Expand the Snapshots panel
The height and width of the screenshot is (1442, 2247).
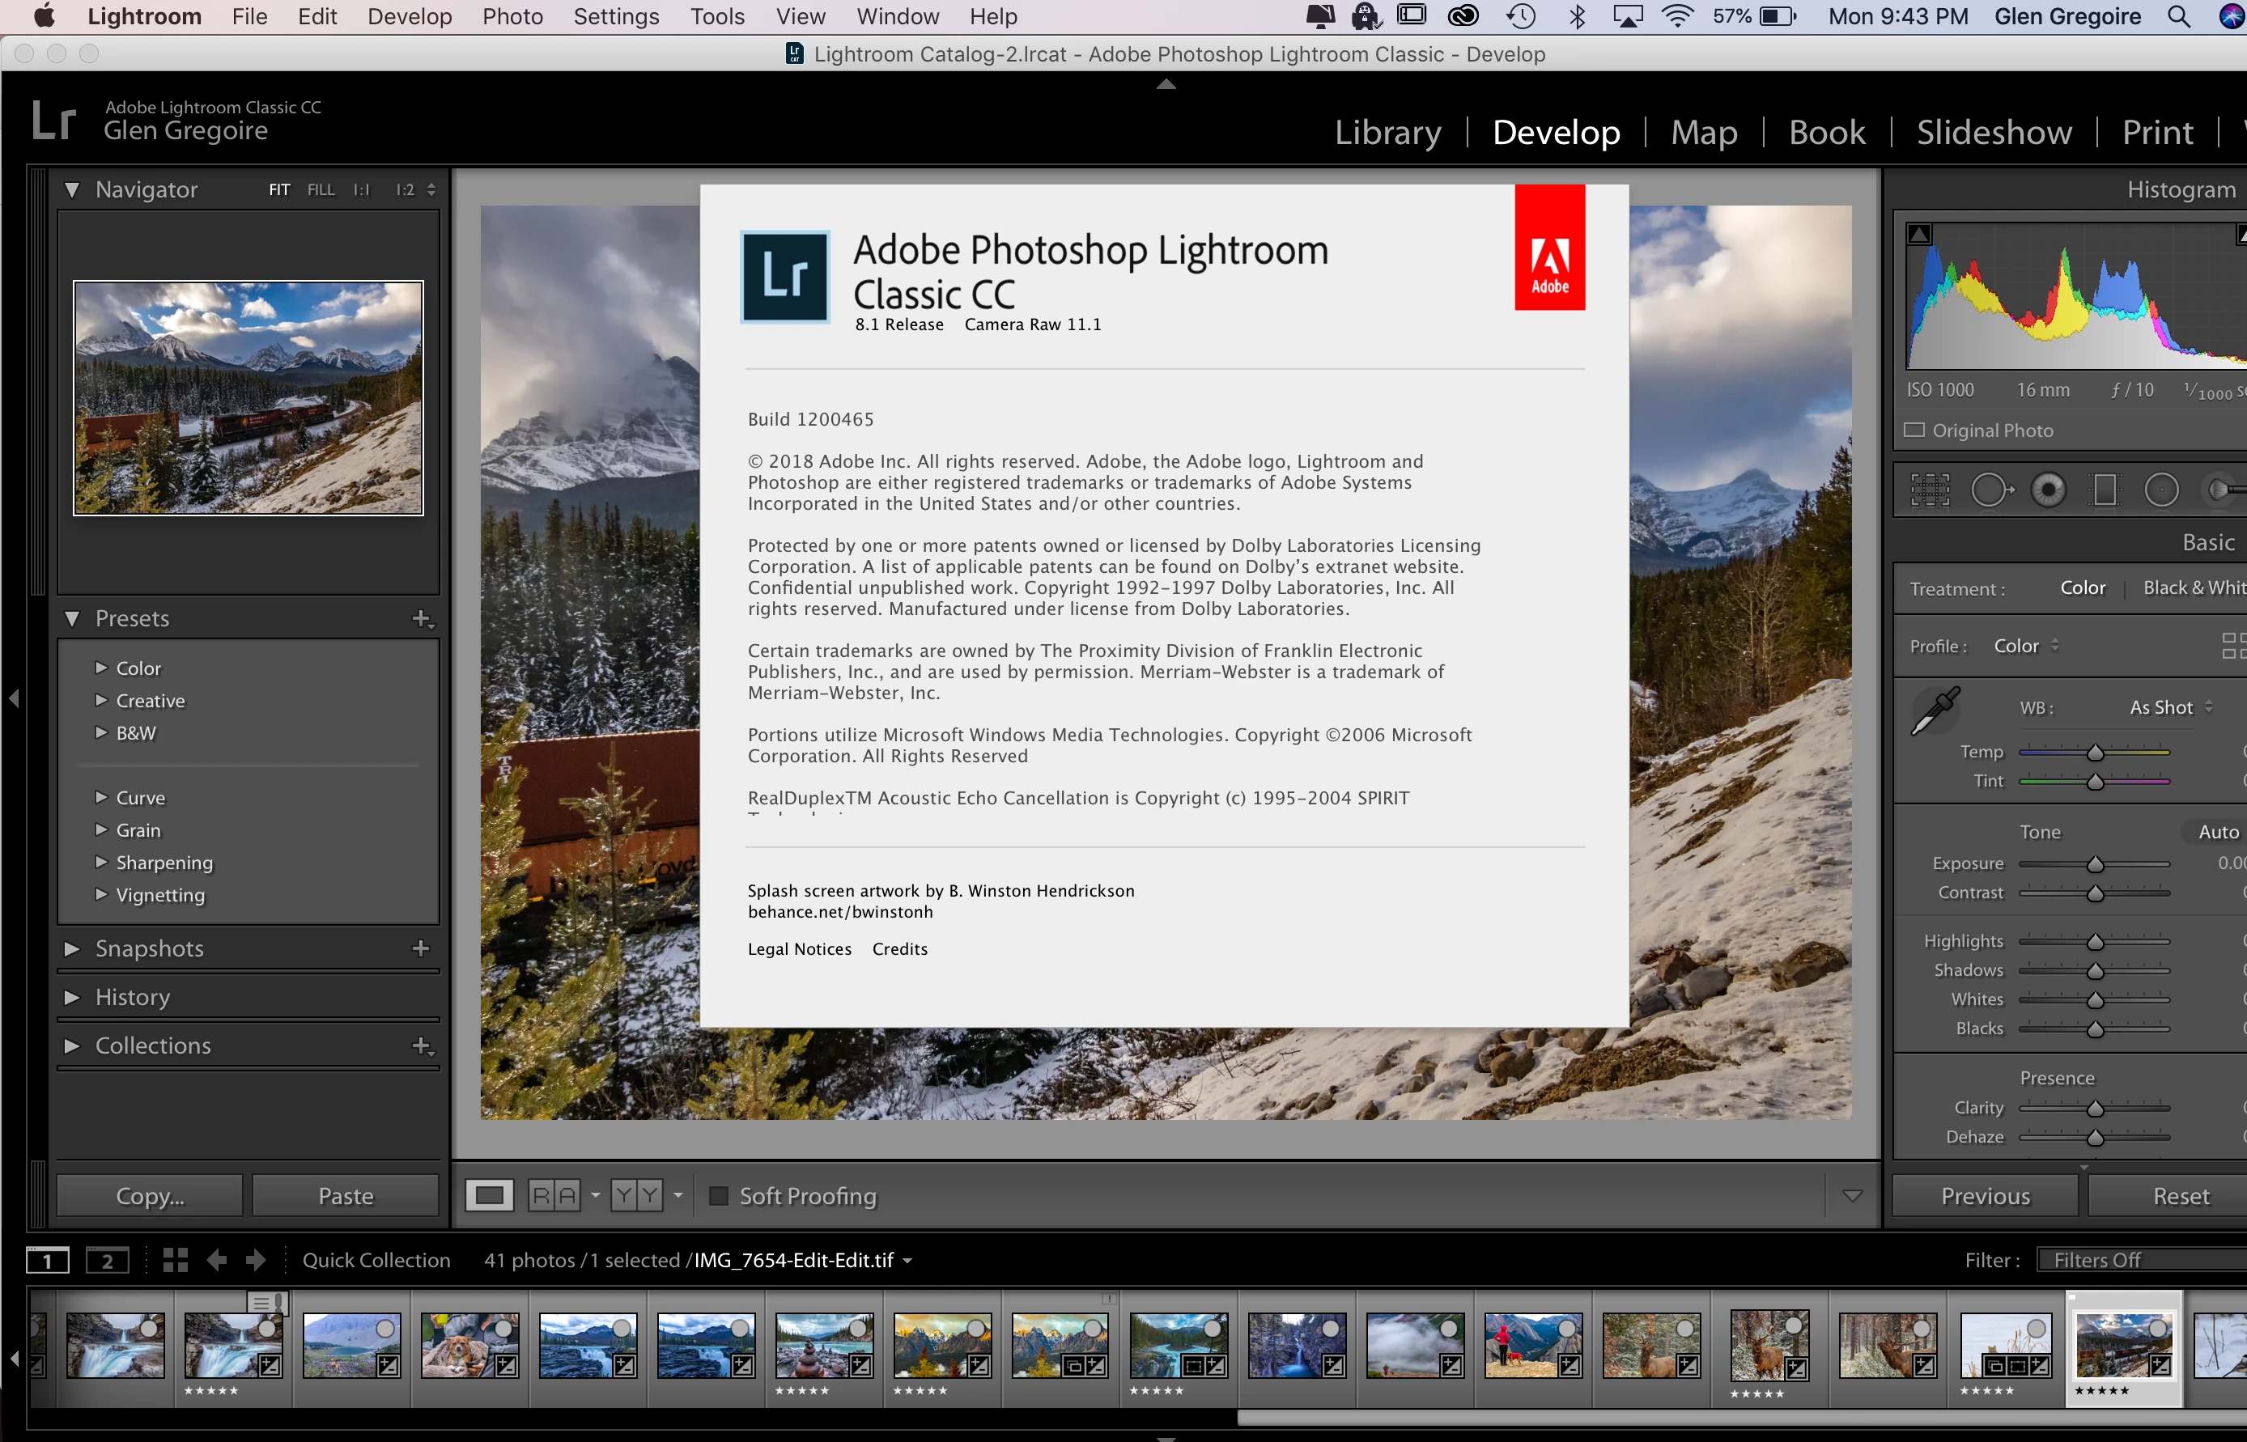click(71, 948)
